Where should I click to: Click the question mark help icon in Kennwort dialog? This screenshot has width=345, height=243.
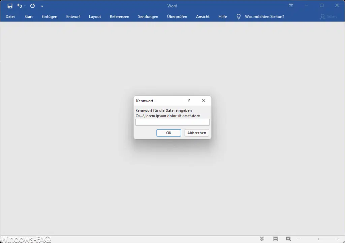[x=189, y=101]
